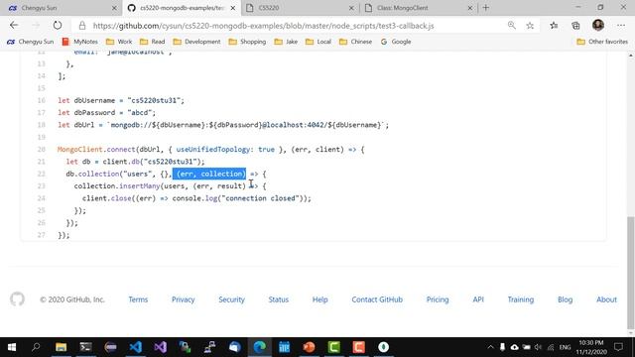Open the terminal app on the taskbar
Image resolution: width=635 pixels, height=357 pixels.
coord(85,347)
